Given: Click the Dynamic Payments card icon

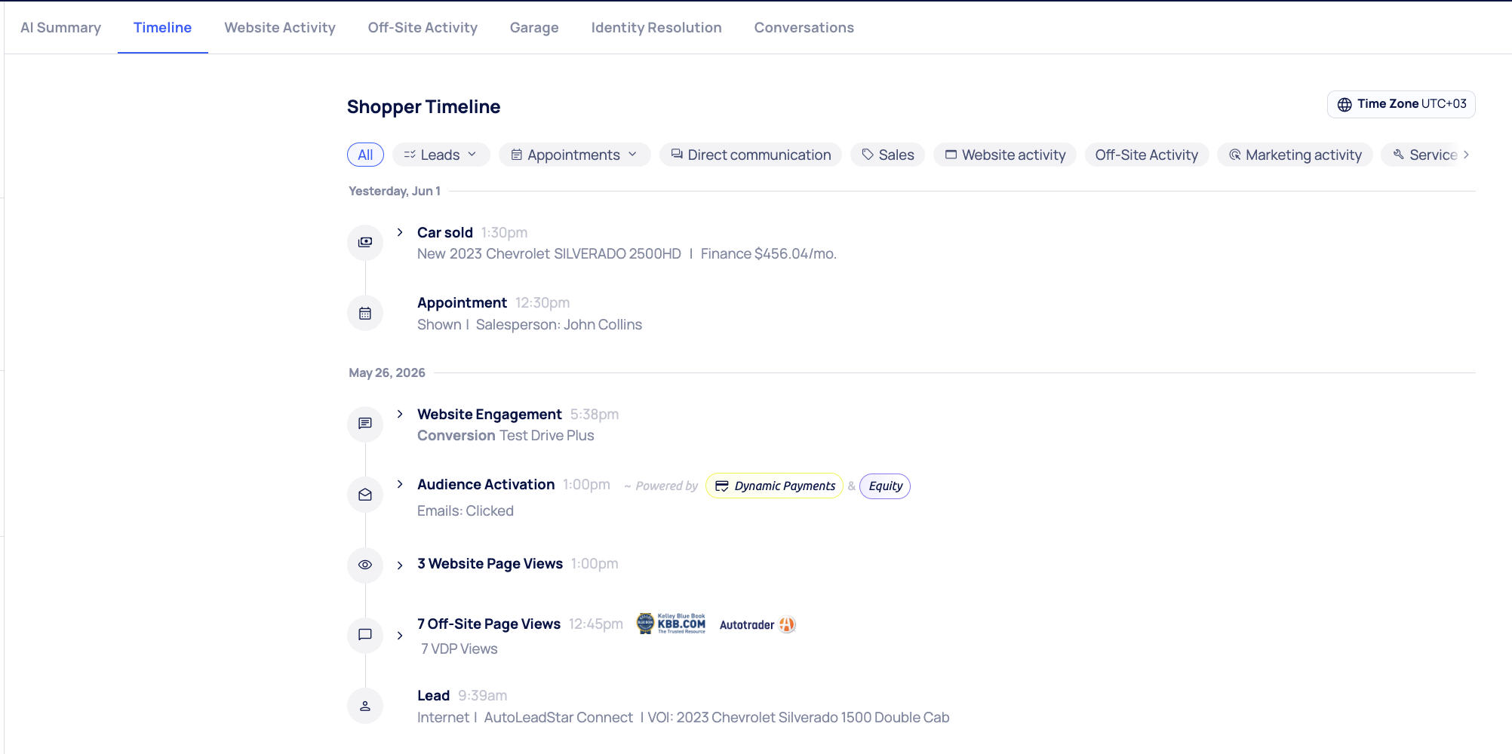Looking at the screenshot, I should click(721, 486).
